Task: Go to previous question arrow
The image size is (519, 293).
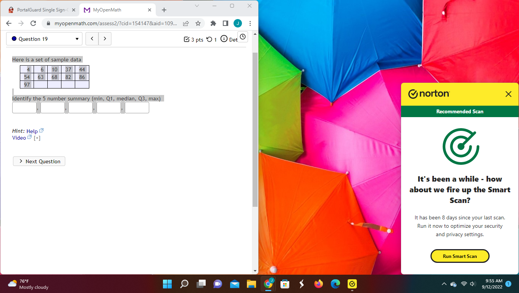Action: 92,39
